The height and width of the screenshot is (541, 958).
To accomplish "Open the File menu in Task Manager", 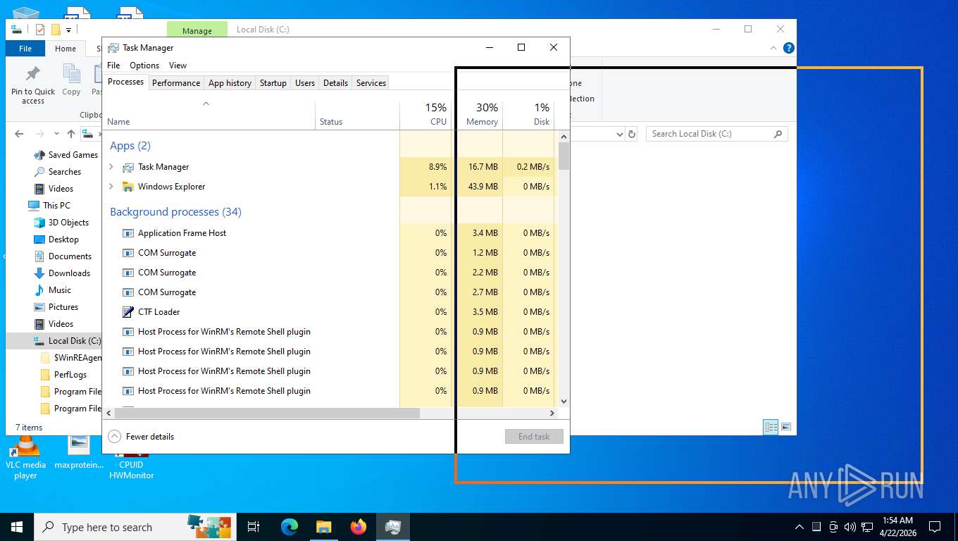I will [113, 66].
